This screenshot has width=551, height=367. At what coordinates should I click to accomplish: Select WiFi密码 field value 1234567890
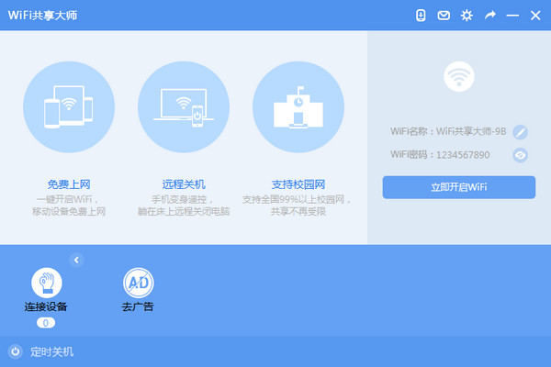click(x=463, y=155)
